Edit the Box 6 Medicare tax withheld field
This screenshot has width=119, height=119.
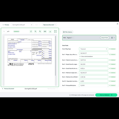point(94,77)
